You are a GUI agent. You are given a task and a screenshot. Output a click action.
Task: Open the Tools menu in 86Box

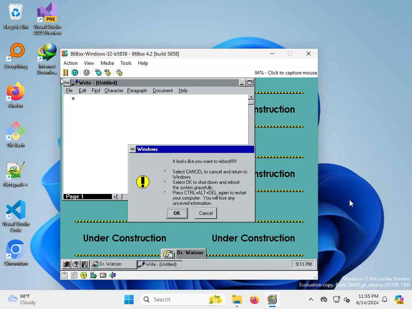tap(126, 63)
